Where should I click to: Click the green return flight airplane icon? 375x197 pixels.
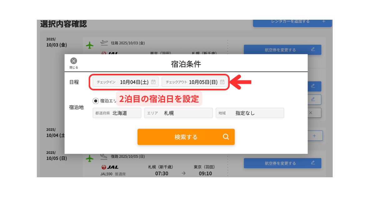click(90, 159)
